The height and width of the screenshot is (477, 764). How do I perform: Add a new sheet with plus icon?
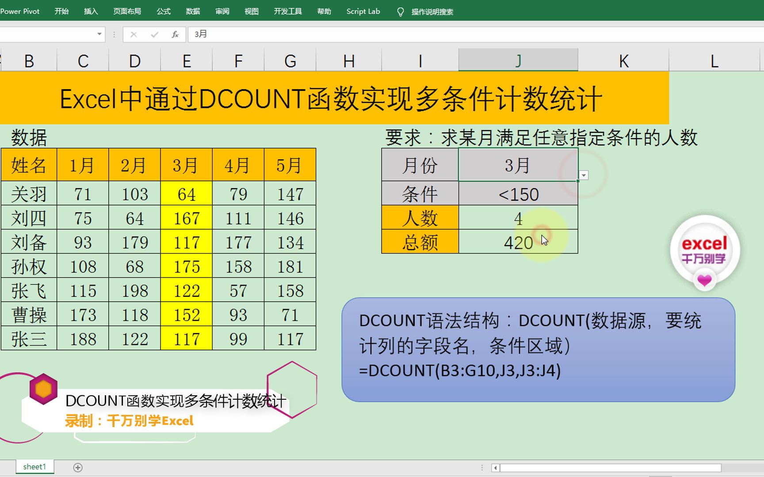click(x=78, y=467)
